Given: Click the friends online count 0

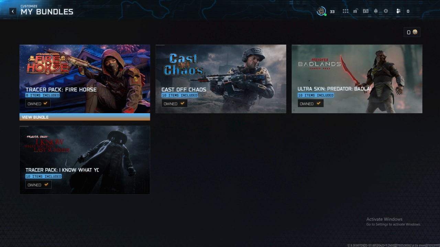Looking at the screenshot, I should 408,11.
